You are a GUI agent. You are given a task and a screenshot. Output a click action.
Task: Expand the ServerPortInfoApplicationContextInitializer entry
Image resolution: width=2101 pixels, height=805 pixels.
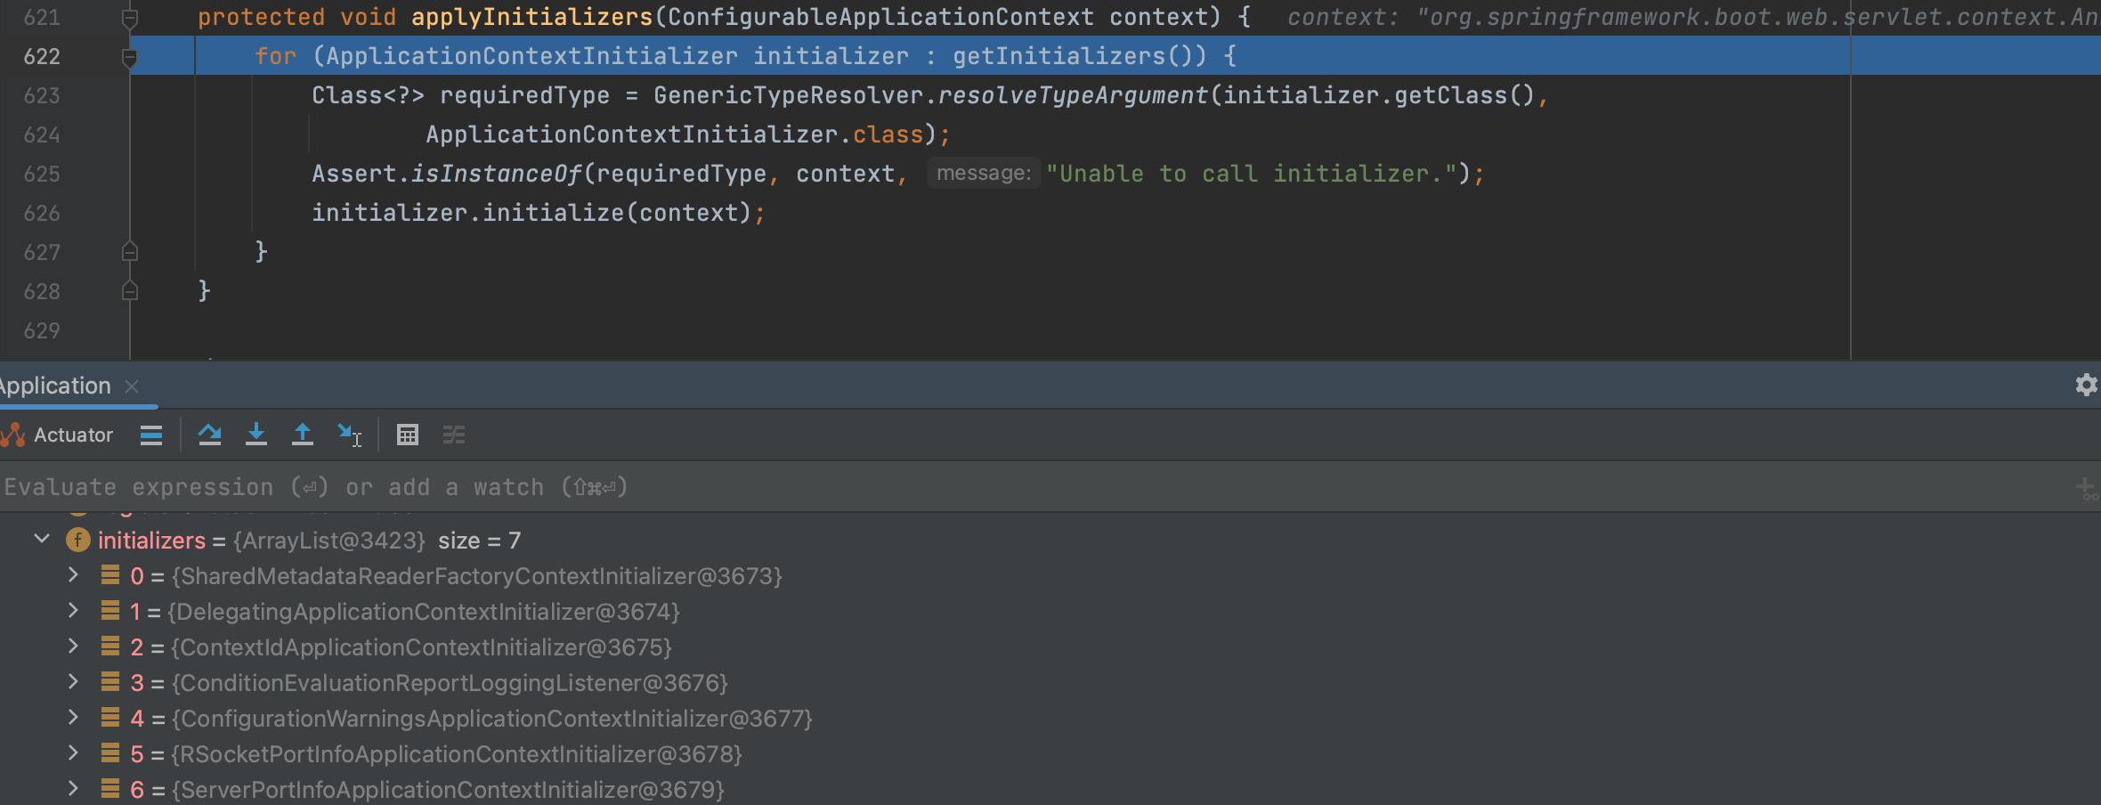pos(74,789)
